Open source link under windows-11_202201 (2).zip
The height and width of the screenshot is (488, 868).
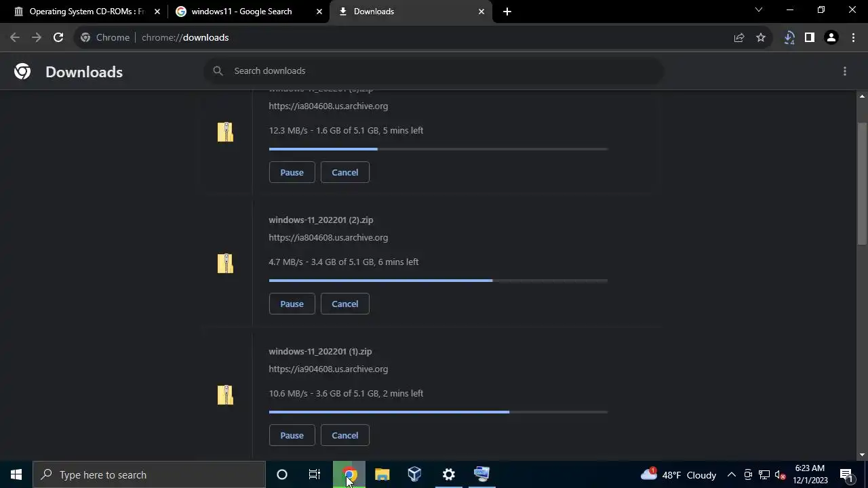point(328,237)
